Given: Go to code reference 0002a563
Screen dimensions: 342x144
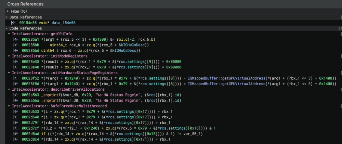Looking at the screenshot, I should tap(102, 95).
